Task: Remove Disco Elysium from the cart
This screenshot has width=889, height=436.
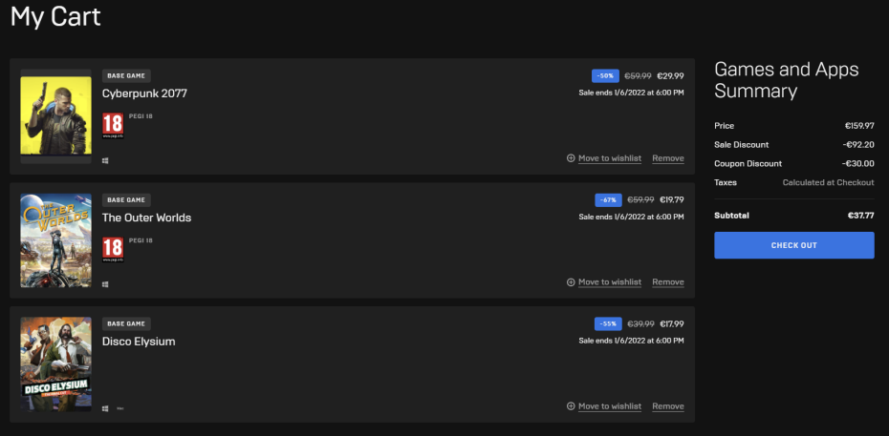Action: click(668, 406)
